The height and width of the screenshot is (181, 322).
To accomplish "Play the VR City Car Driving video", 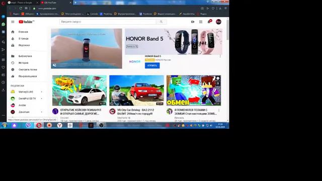I will point(136,90).
